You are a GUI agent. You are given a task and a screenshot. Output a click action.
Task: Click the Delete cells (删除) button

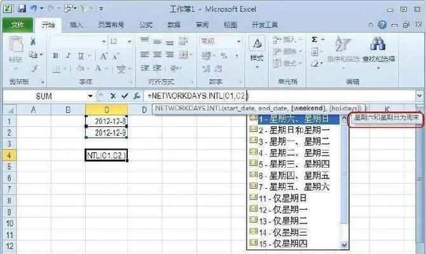point(287,51)
